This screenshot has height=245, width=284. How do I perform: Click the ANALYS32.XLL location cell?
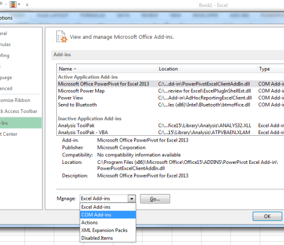pyautogui.click(x=205, y=126)
